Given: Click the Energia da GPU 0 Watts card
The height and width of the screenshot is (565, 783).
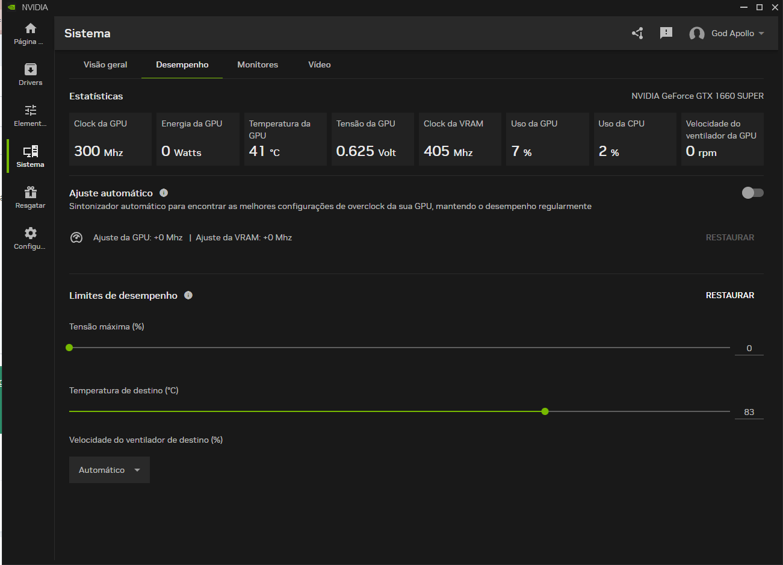Looking at the screenshot, I should [198, 139].
